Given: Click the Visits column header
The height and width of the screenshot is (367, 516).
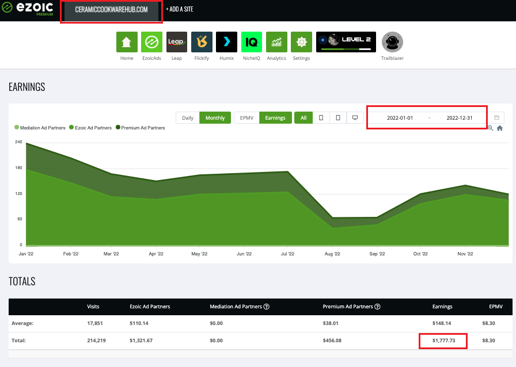Looking at the screenshot, I should point(93,307).
